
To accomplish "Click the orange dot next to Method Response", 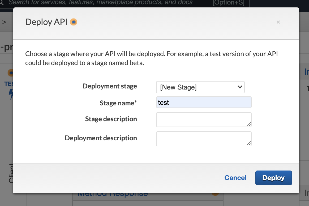I will [215, 194].
